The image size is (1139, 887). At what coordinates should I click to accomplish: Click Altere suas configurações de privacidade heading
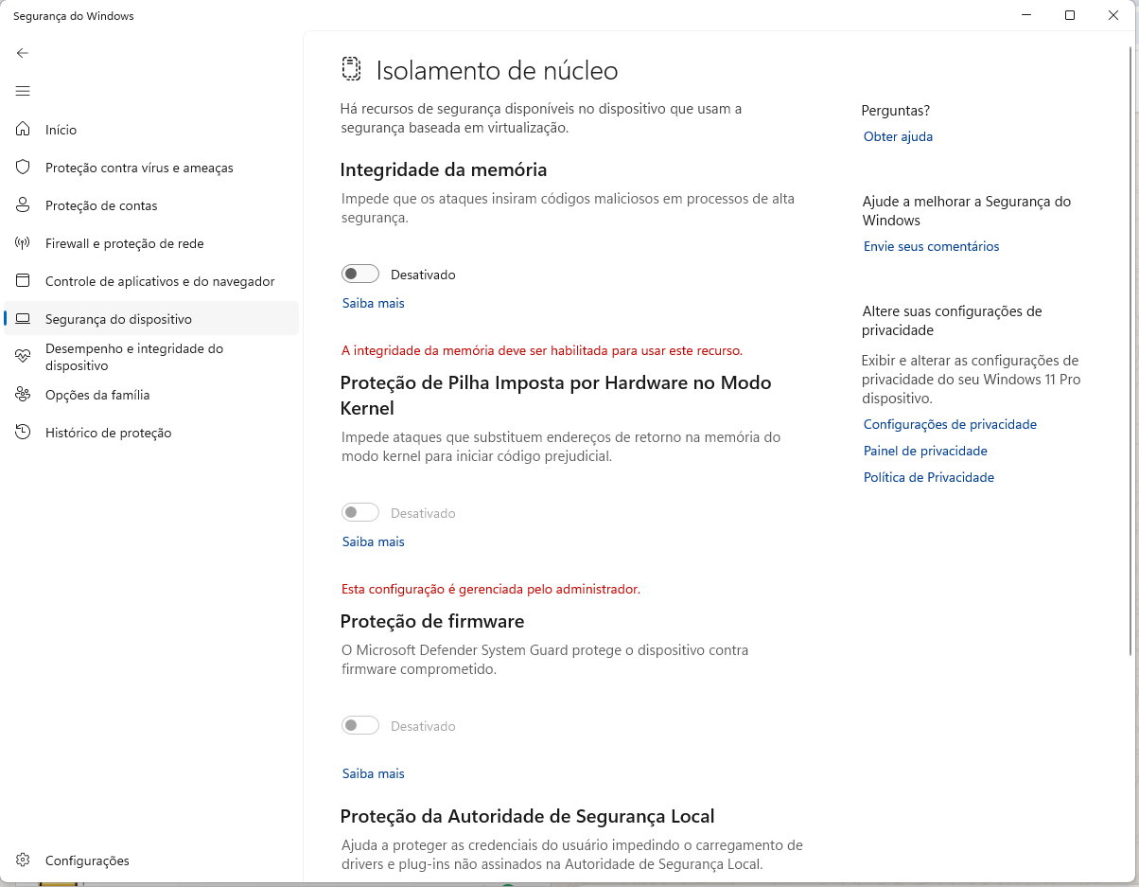pyautogui.click(x=952, y=321)
